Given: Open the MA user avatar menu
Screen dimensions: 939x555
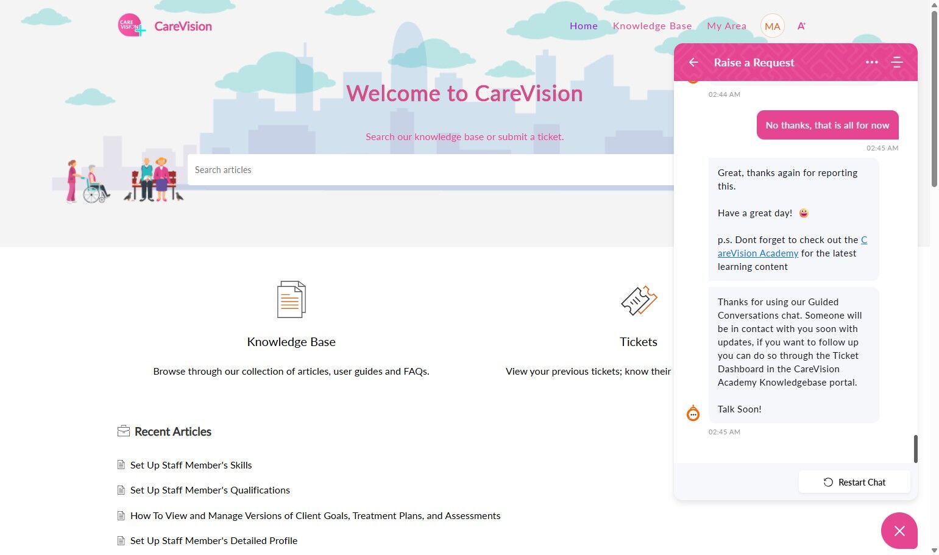Looking at the screenshot, I should (772, 26).
